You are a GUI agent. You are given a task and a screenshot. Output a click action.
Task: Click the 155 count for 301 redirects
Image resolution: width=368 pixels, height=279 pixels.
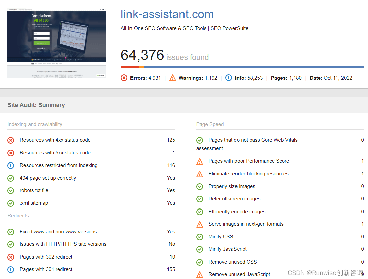tap(171, 269)
